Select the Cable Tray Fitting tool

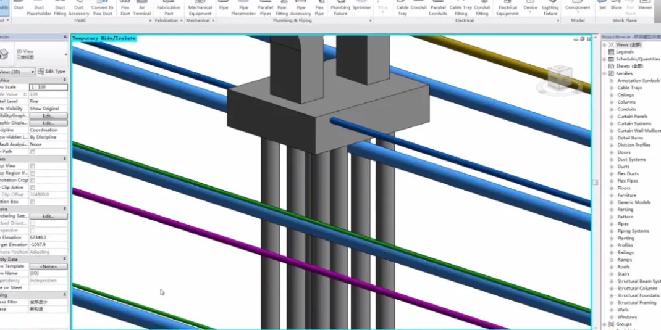pos(461,7)
